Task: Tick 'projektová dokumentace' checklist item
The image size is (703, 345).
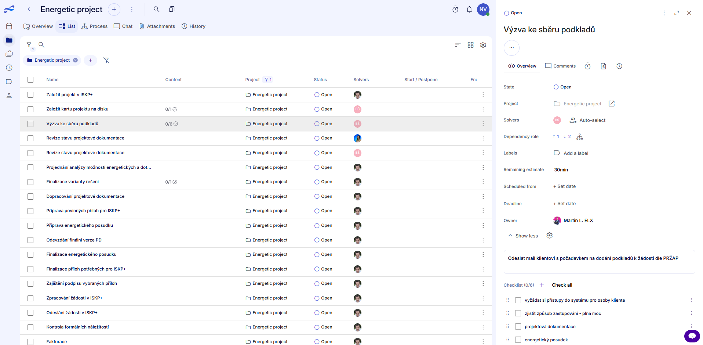Action: [x=518, y=327]
